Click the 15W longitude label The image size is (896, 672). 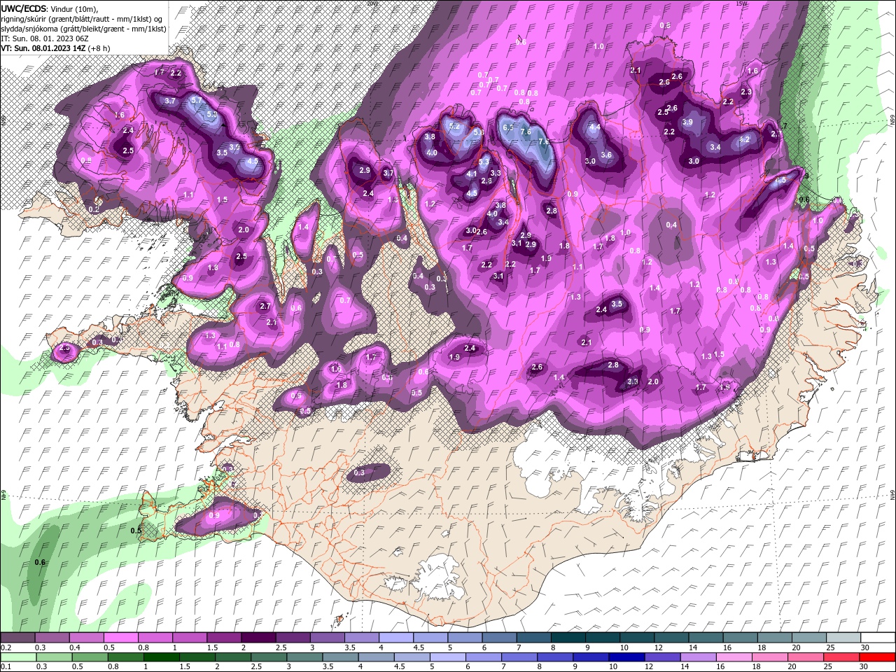741,3
